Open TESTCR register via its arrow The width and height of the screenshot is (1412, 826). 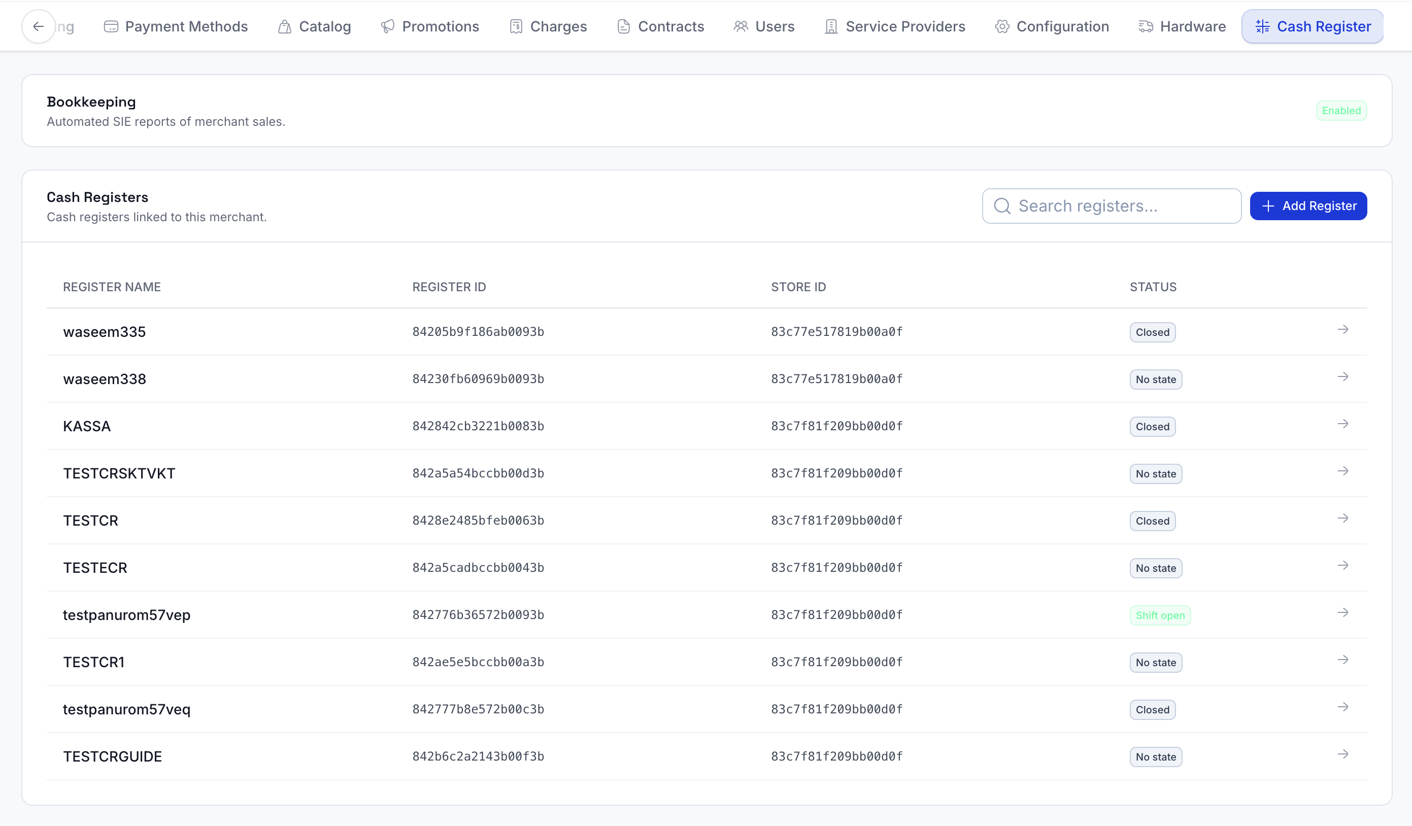coord(1343,519)
